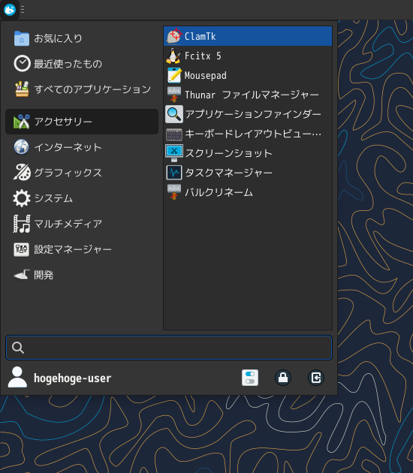The height and width of the screenshot is (473, 413).
Task: Switch to the グラフィックス category
Action: click(82, 173)
